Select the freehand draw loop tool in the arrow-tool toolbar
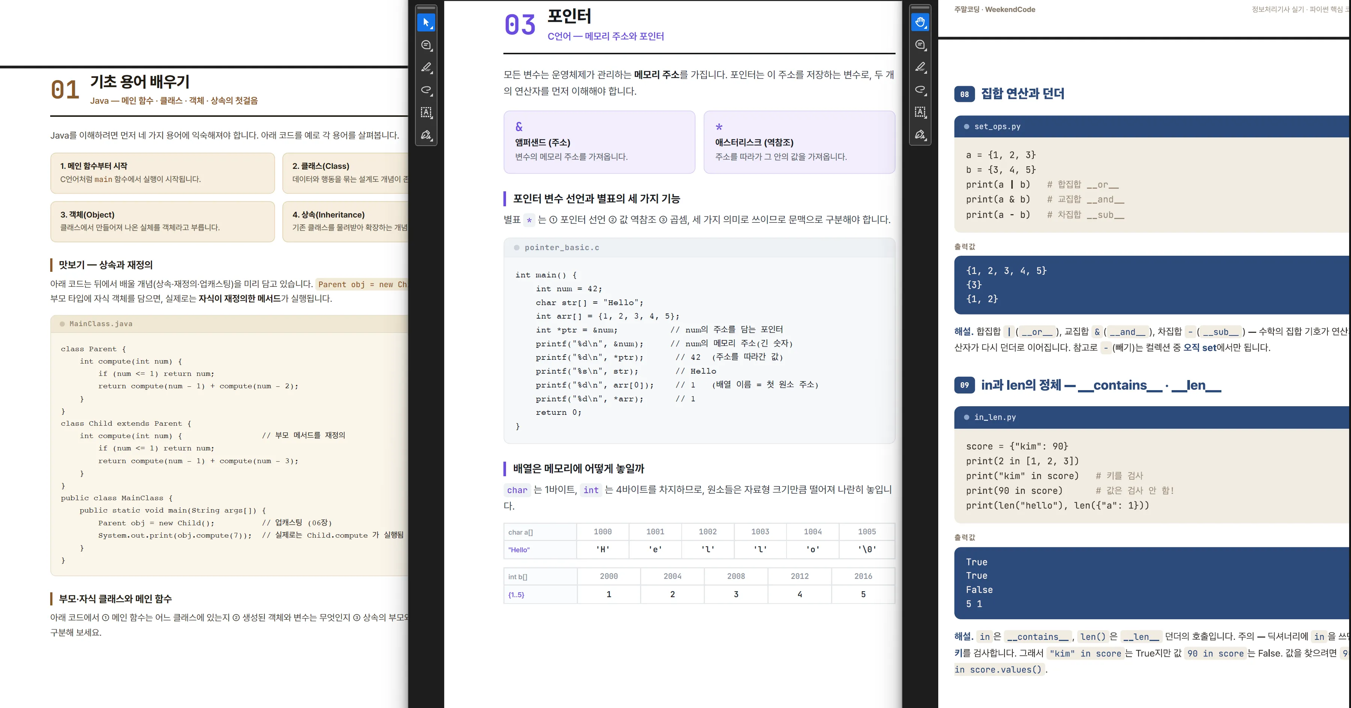This screenshot has width=1351, height=708. tap(426, 90)
